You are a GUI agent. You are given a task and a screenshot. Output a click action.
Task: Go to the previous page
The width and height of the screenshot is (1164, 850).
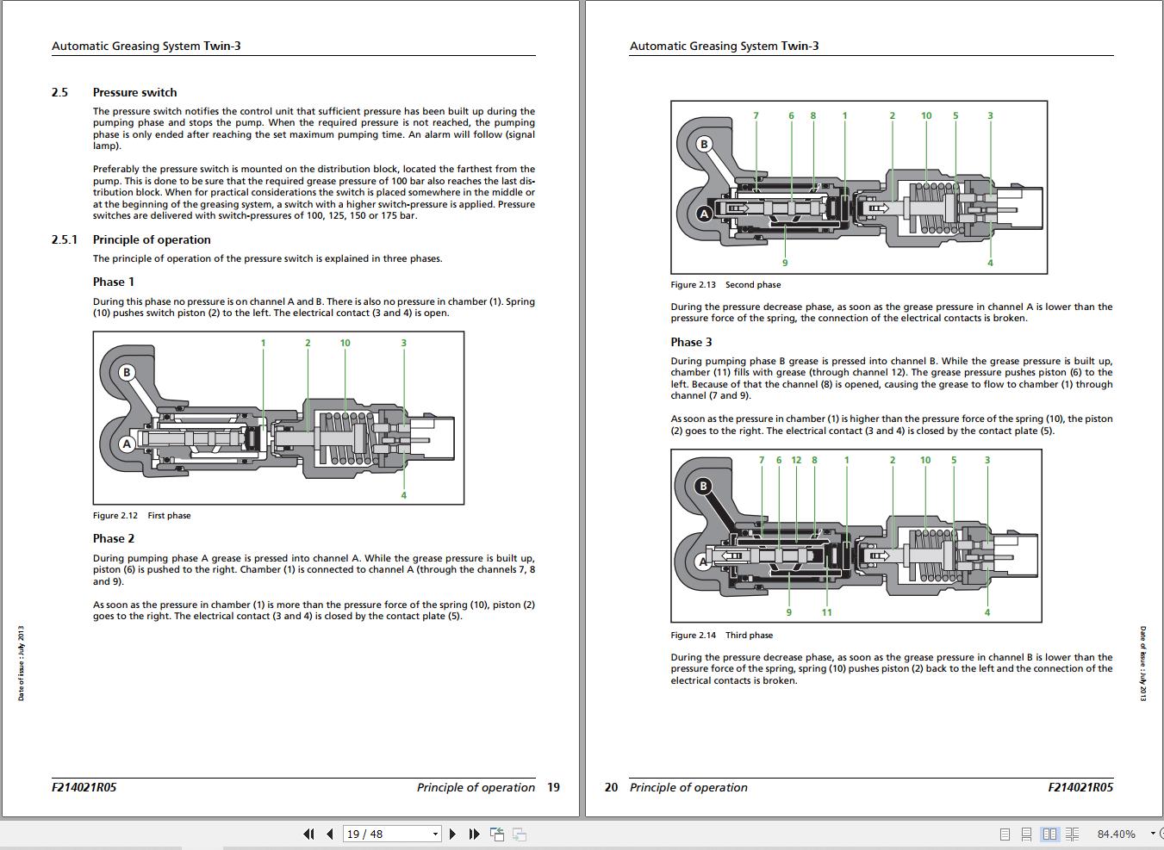click(330, 834)
